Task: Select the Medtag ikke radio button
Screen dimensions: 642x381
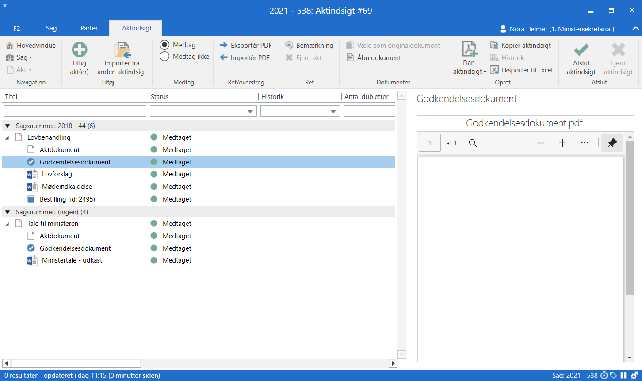Action: tap(164, 57)
